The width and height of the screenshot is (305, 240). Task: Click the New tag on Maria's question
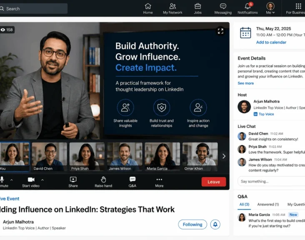(293, 215)
